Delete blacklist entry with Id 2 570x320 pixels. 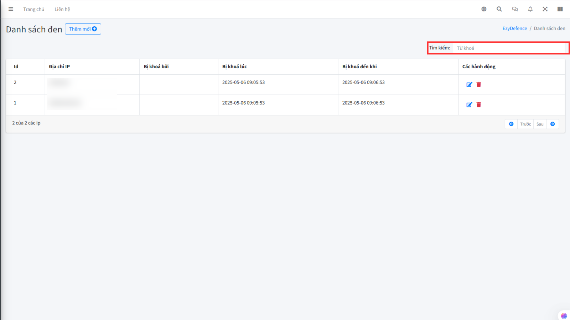(479, 85)
